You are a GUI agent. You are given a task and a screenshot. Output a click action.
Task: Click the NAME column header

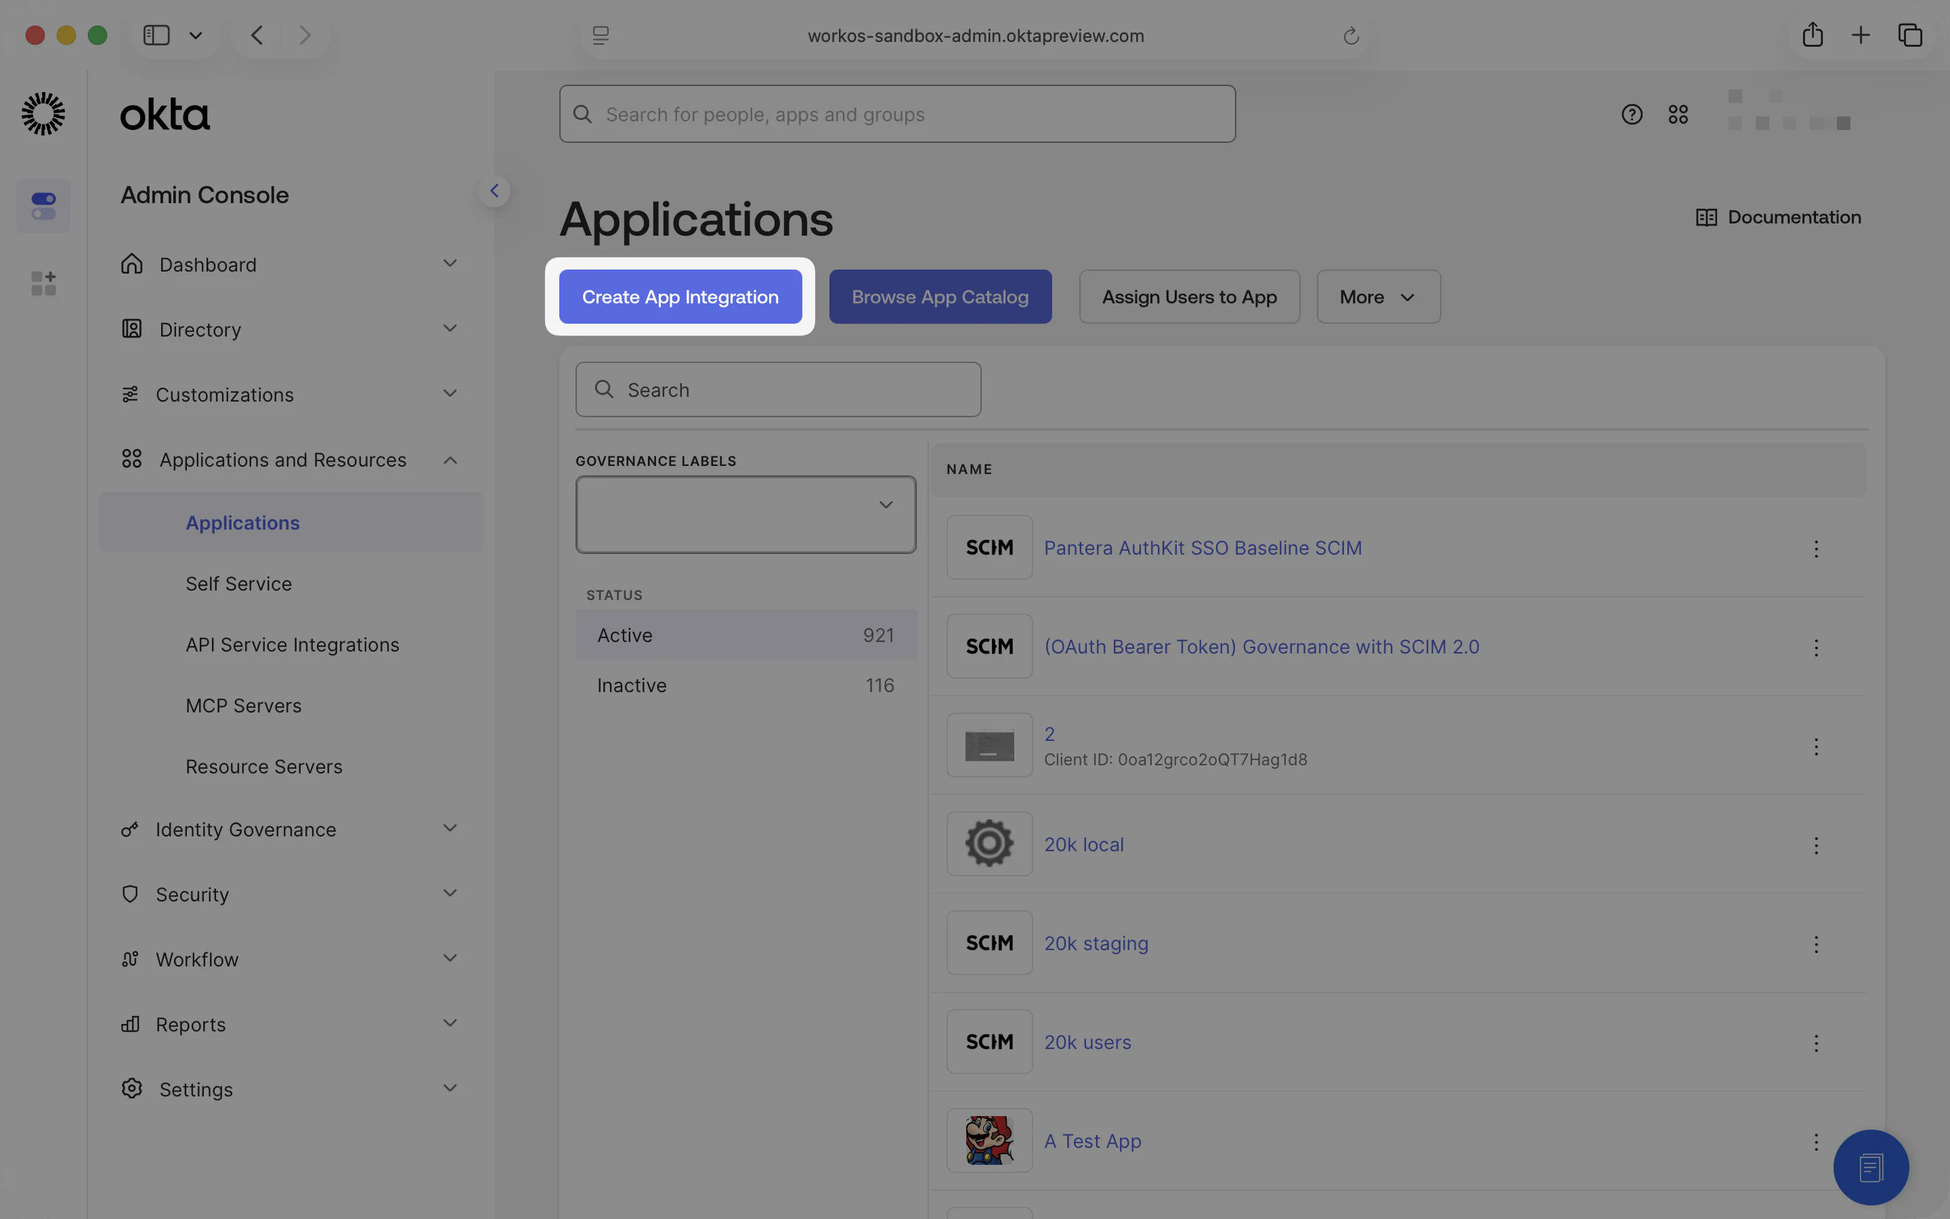[970, 469]
